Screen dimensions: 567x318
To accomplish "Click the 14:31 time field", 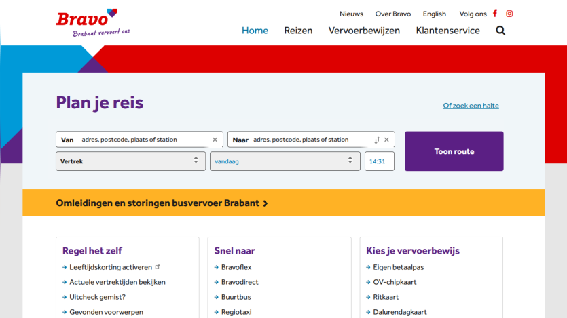I will [x=380, y=161].
